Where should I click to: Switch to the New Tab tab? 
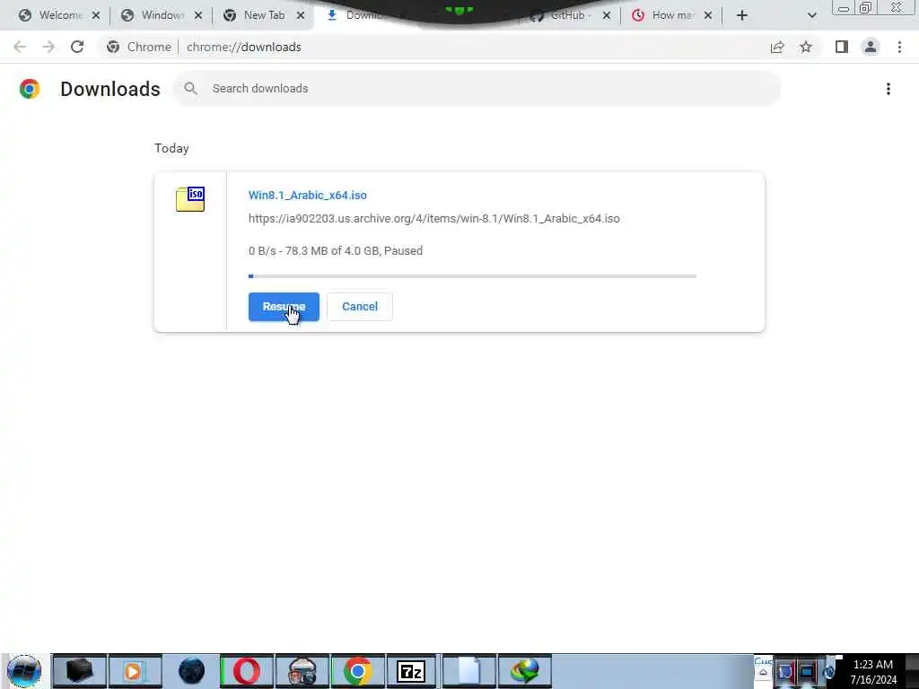(254, 15)
